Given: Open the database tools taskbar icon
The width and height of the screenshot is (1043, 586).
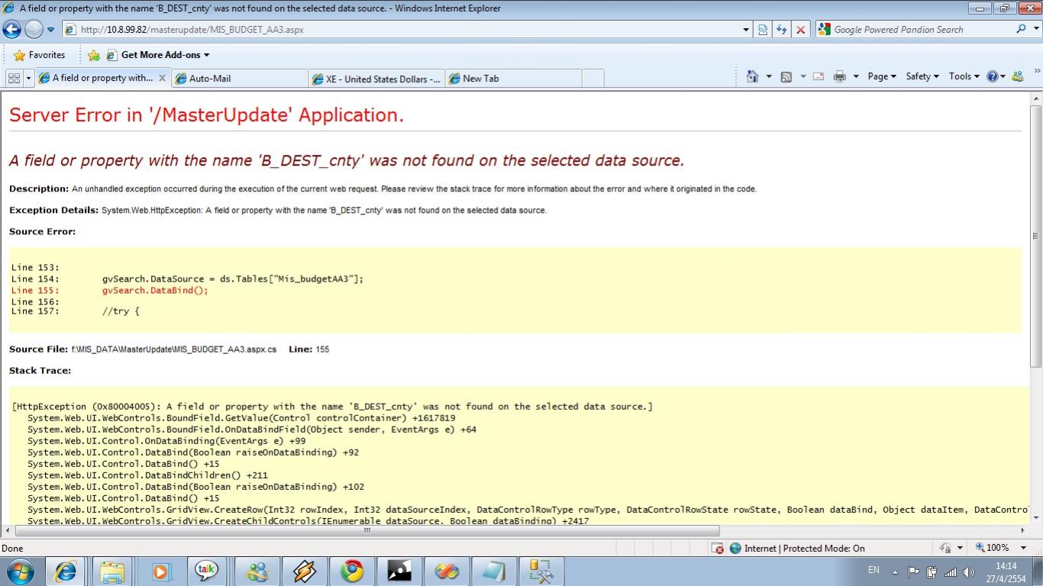Looking at the screenshot, I should point(541,571).
